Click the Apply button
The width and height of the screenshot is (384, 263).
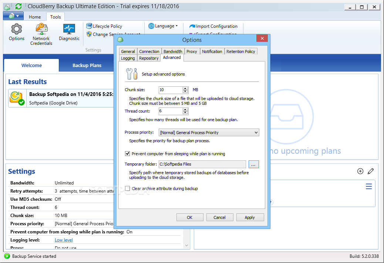(x=250, y=217)
